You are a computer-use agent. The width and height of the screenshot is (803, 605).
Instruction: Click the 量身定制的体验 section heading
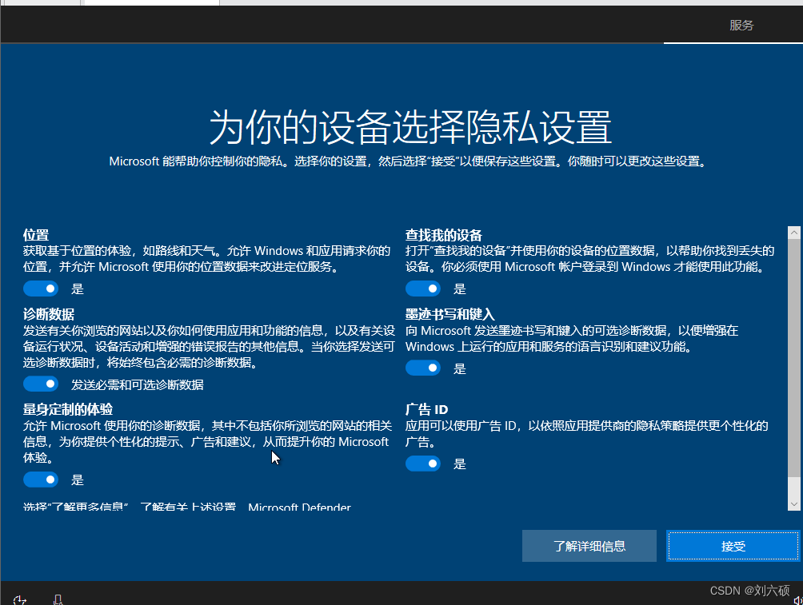pyautogui.click(x=68, y=409)
